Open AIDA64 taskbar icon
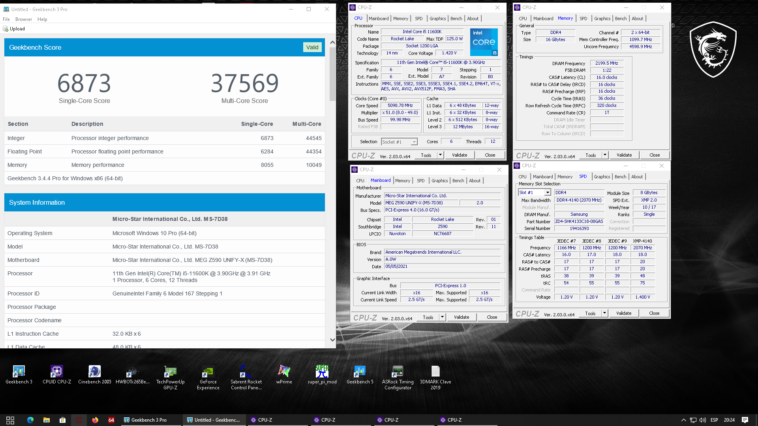The height and width of the screenshot is (426, 758). (111, 420)
